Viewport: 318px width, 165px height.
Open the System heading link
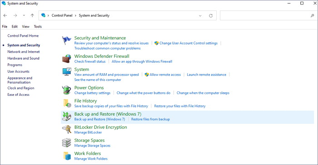(81, 69)
